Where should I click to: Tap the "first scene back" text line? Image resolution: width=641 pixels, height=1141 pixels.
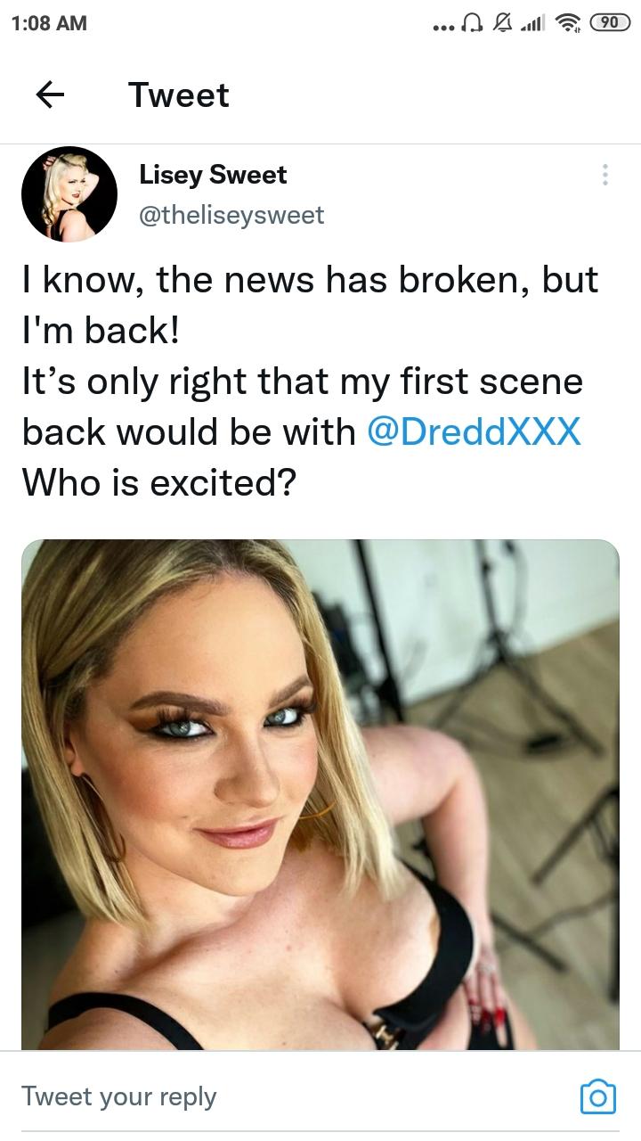pyautogui.click(x=303, y=382)
